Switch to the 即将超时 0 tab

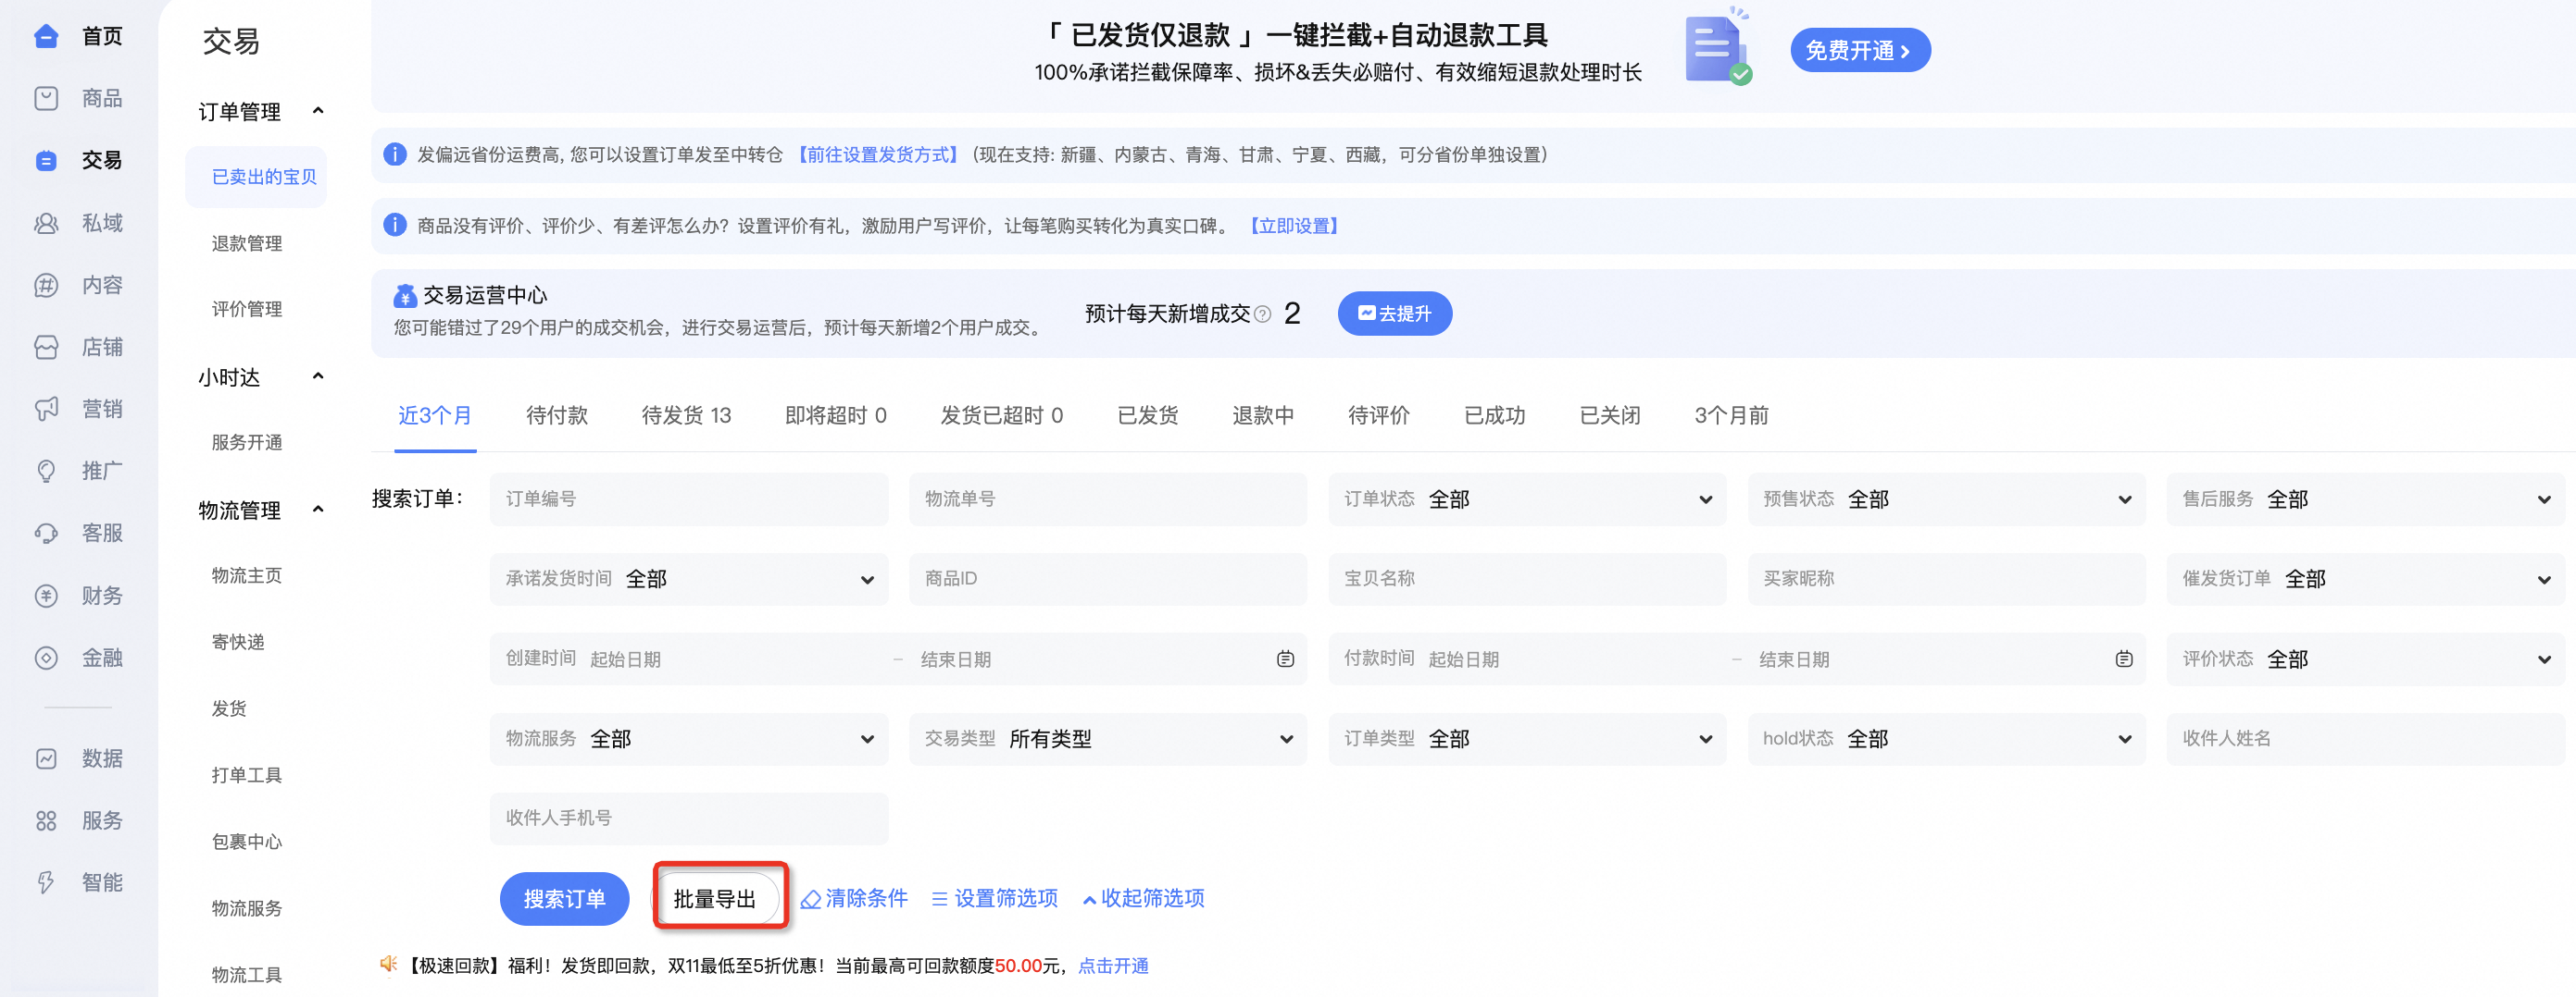point(835,414)
